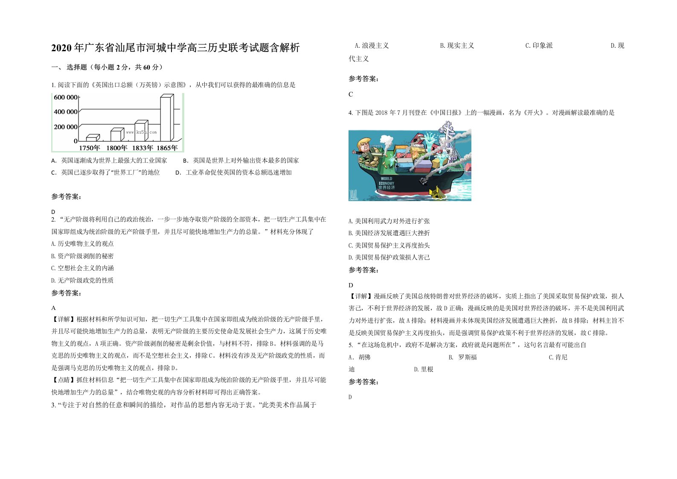Open the British export bar chart image

[118, 123]
